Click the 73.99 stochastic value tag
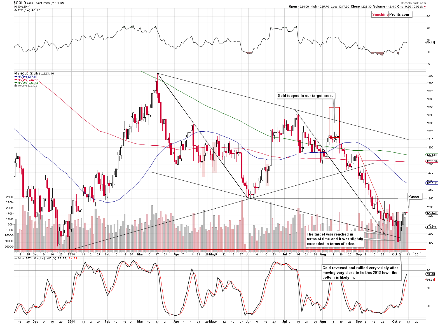This screenshot has height=324, width=438. [x=430, y=274]
